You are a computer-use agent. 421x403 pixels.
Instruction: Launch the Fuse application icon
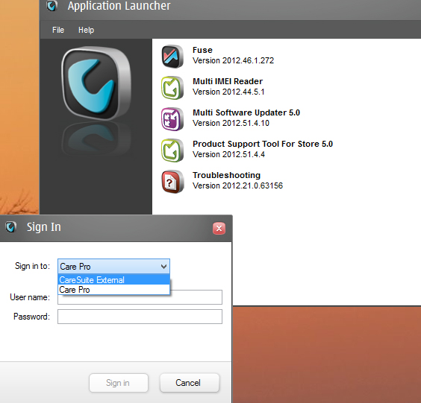coord(172,57)
